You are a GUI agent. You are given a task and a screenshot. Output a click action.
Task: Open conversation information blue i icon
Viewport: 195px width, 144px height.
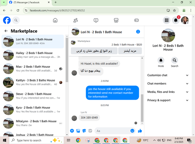[138, 32]
